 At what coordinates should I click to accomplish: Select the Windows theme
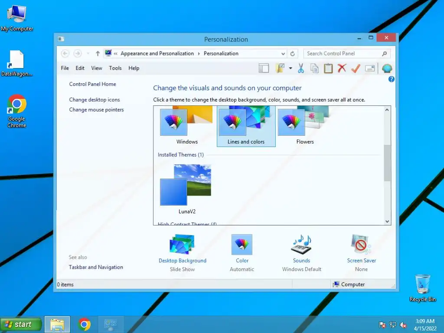point(187,126)
